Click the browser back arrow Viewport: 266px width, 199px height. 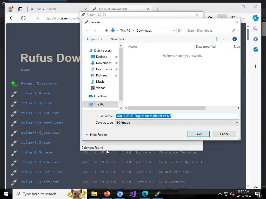pos(12,18)
